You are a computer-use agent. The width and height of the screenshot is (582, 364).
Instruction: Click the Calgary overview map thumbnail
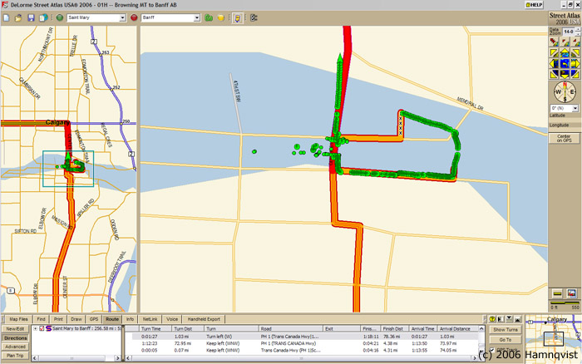[x=553, y=337]
